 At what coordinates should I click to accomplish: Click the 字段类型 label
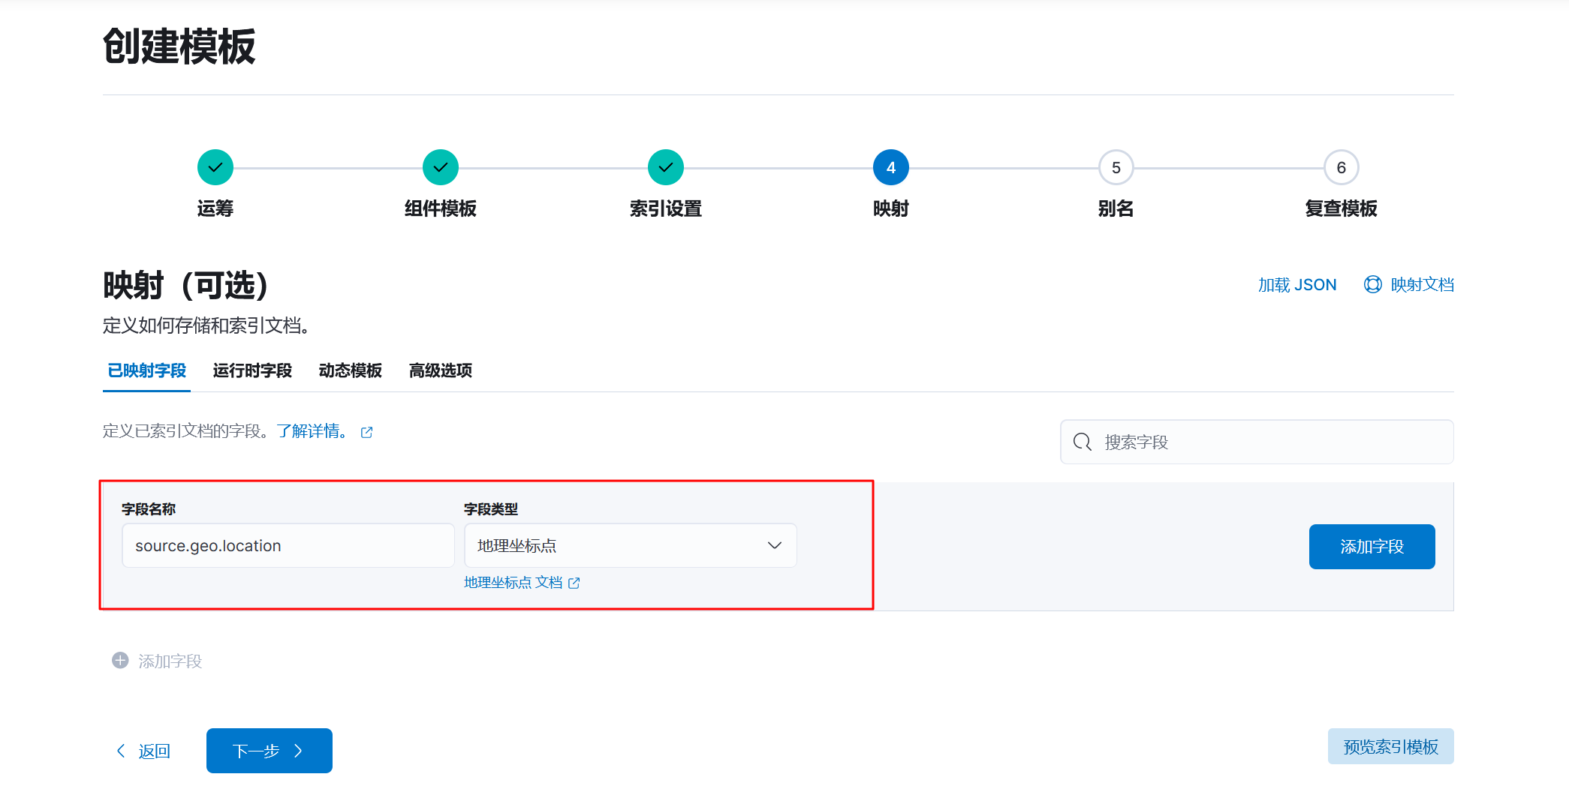pyautogui.click(x=491, y=509)
